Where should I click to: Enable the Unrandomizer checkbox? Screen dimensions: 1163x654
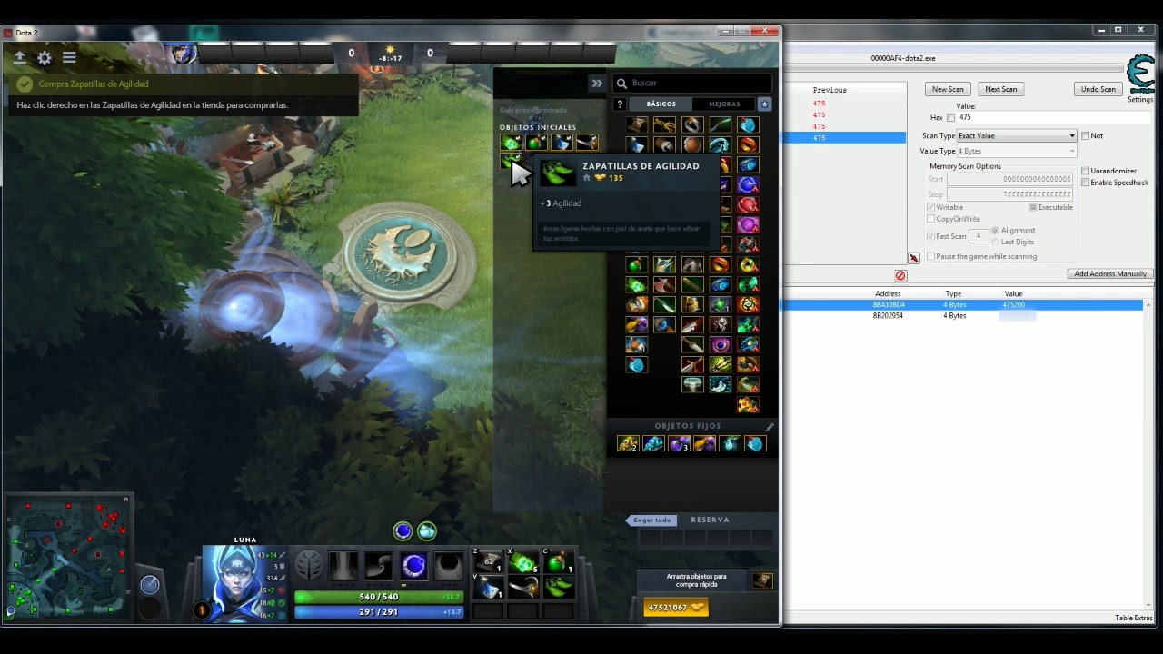1085,172
